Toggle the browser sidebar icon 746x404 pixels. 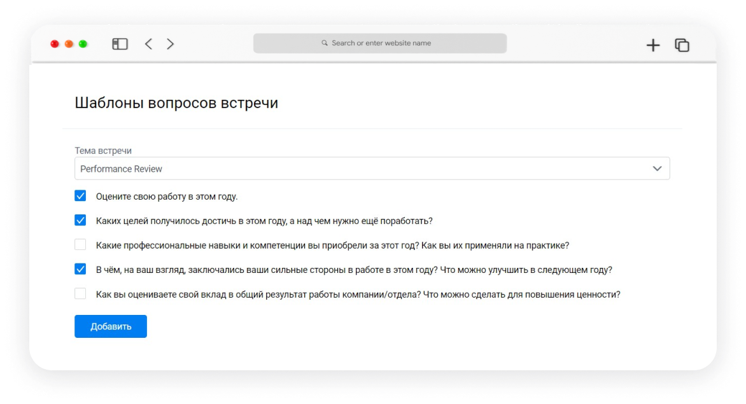(120, 44)
